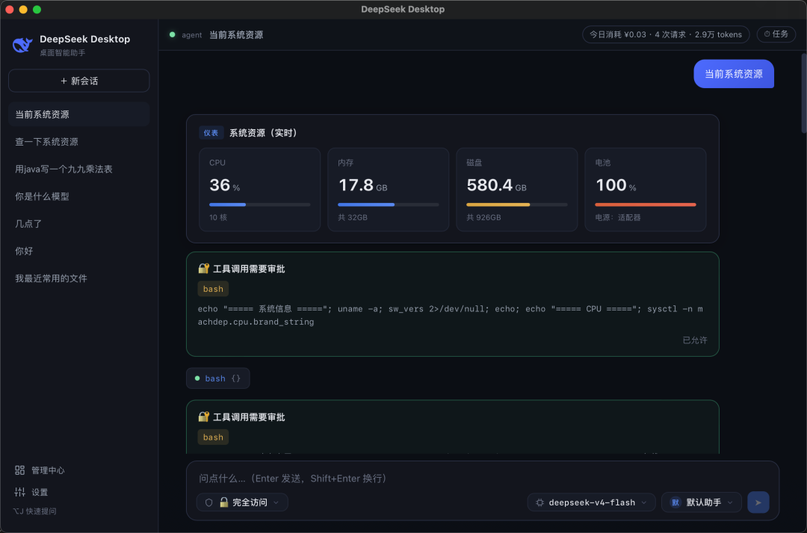
Task: Expand the bash {} tool result chip
Action: [217, 378]
